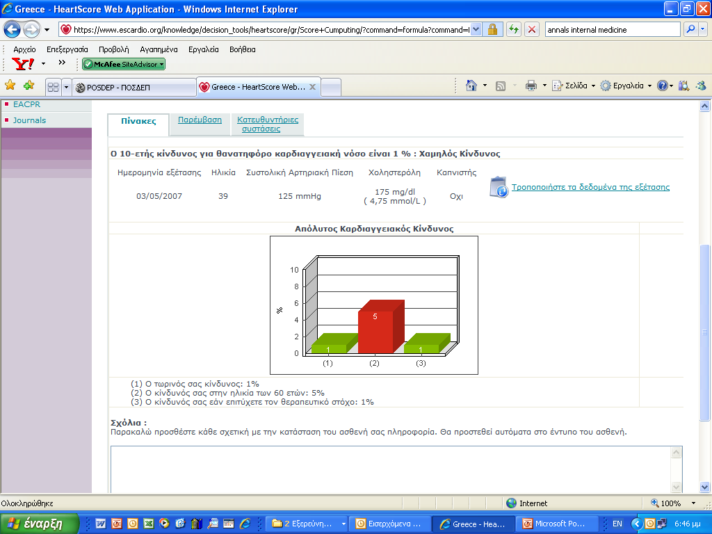This screenshot has height=534, width=712.
Task: Open the Εργαλεία menu in menu bar
Action: 204,49
